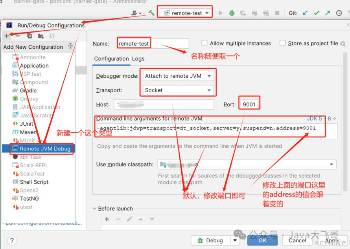Open the Transport Socket dropdown
This screenshot has width=350, height=249.
(x=179, y=90)
